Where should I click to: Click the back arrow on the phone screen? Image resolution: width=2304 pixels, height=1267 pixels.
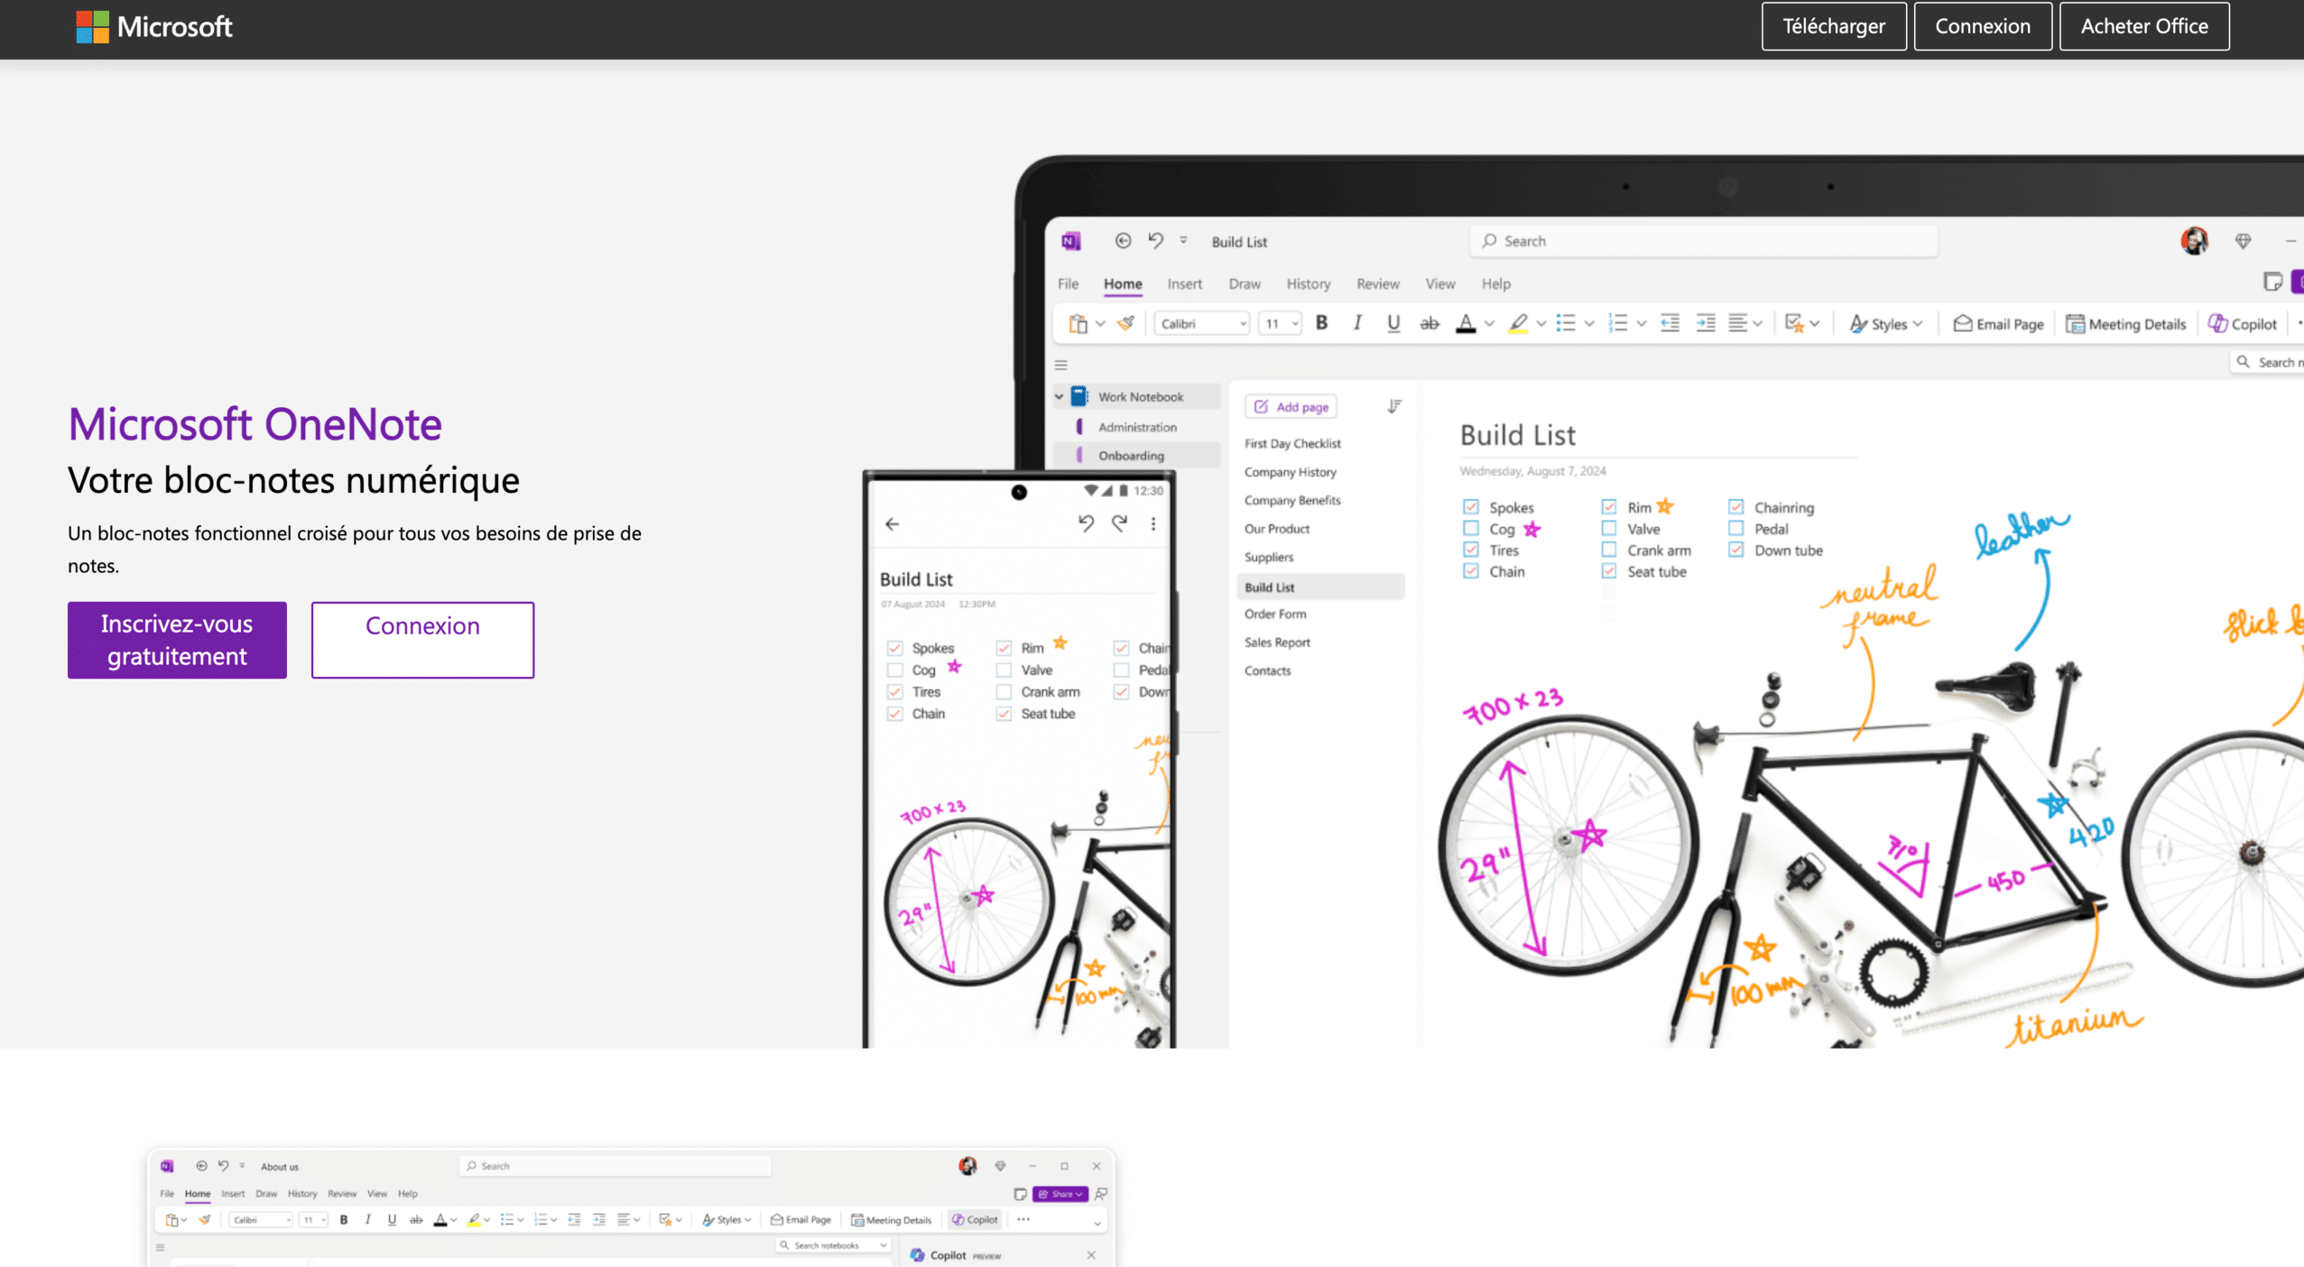coord(893,523)
